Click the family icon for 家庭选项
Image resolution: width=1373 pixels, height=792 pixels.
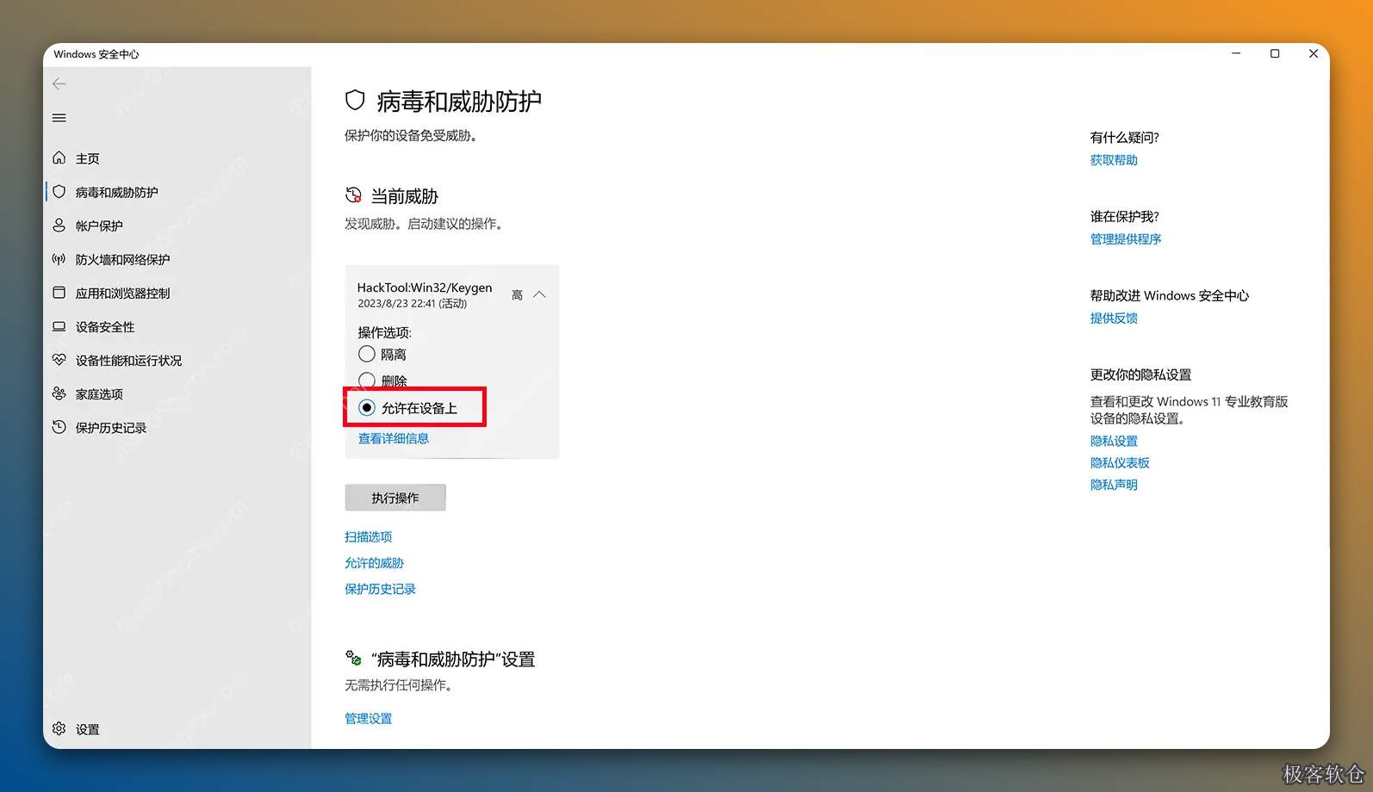point(59,393)
